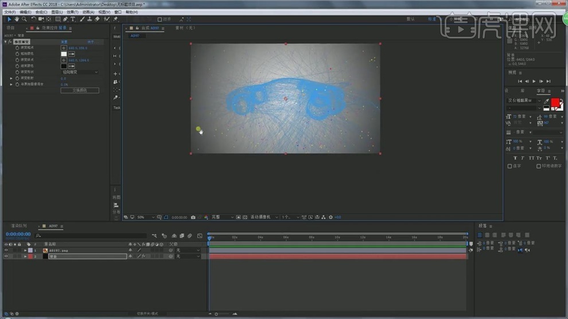
Task: Toggle transparency grid button in viewer
Action: coord(245,217)
